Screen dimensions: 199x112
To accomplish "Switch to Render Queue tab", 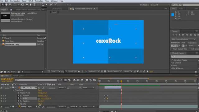I will point(18,76).
